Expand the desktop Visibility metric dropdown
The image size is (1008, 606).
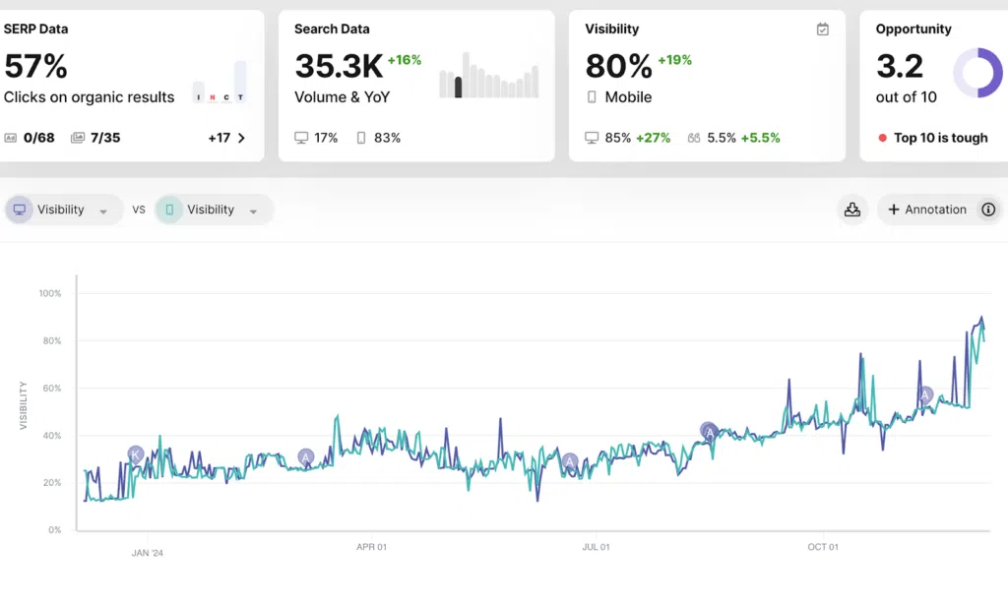[x=102, y=211]
